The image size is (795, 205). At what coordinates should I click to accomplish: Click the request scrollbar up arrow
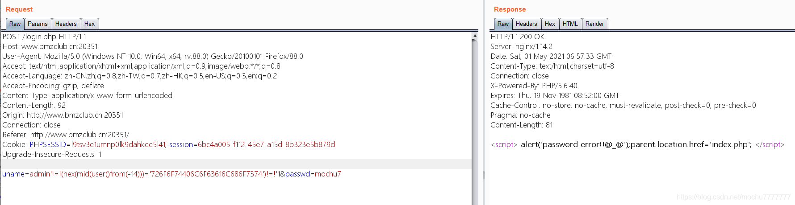(475, 35)
